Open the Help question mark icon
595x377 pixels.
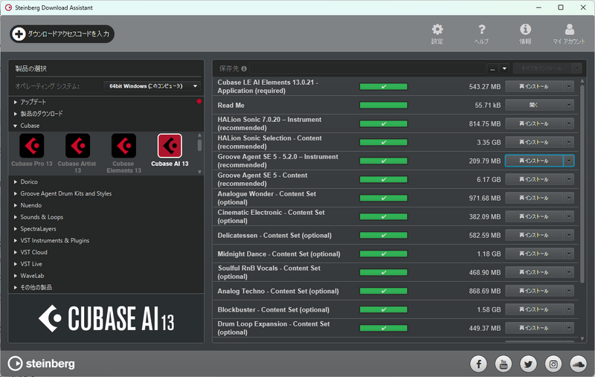[481, 30]
